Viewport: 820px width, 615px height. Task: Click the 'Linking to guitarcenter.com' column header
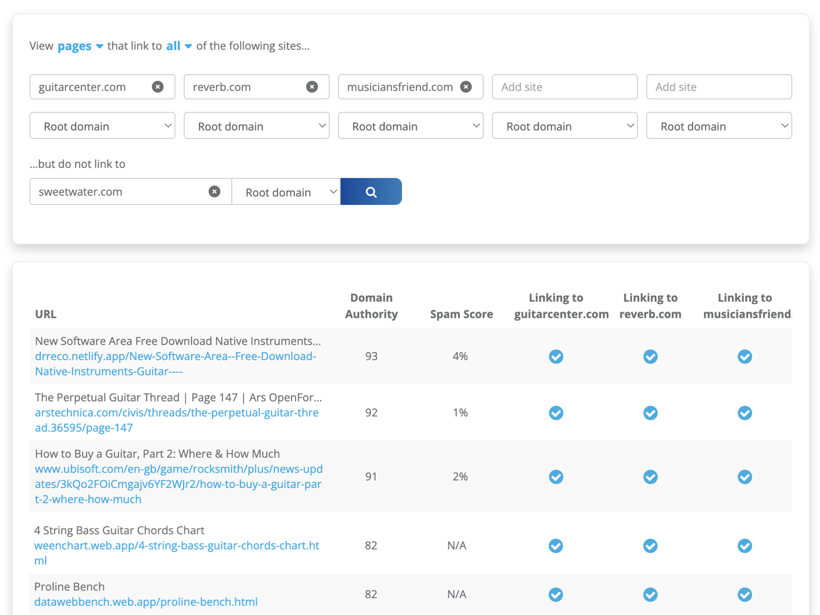(561, 306)
